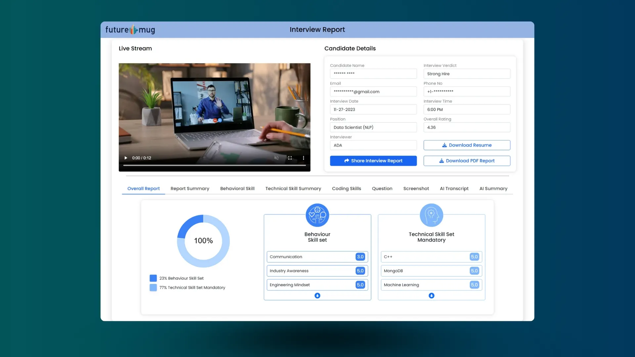This screenshot has width=635, height=357.
Task: Click the Communication skill row
Action: [x=317, y=257]
